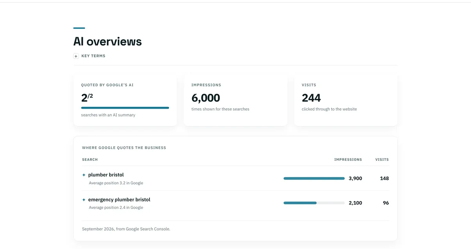The height and width of the screenshot is (249, 471).
Task: Click the 'QUOTED BY GOOGLE'S AI' card label
Action: (107, 85)
